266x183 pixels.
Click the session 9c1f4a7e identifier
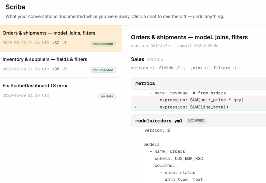coord(150,46)
